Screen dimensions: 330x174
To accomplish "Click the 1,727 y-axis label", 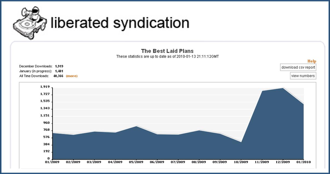I will coord(45,94).
